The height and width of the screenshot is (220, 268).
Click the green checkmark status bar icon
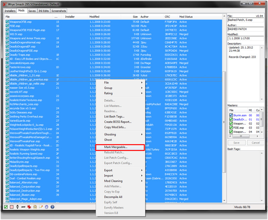pyautogui.click(x=6, y=207)
